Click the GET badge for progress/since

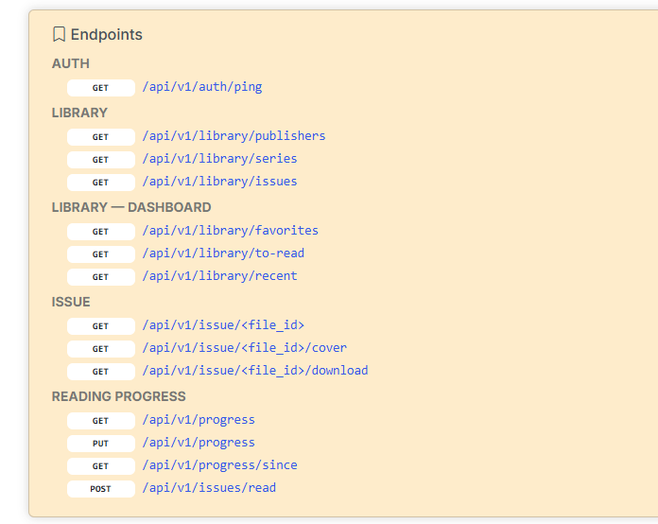point(101,465)
